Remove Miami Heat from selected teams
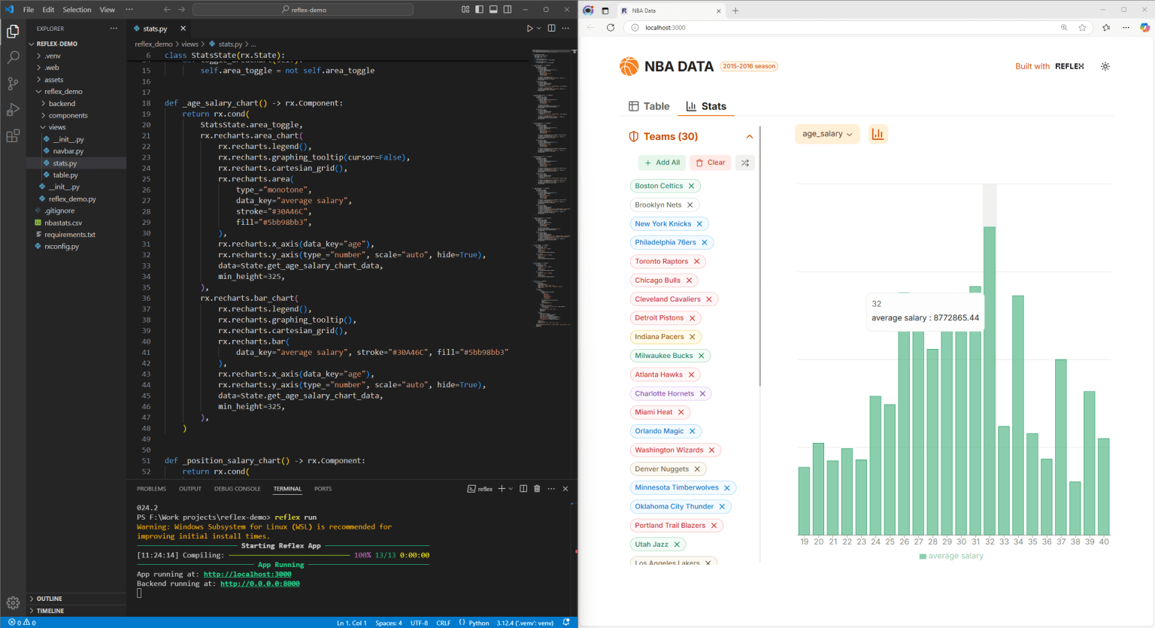Image resolution: width=1155 pixels, height=628 pixels. click(x=681, y=411)
